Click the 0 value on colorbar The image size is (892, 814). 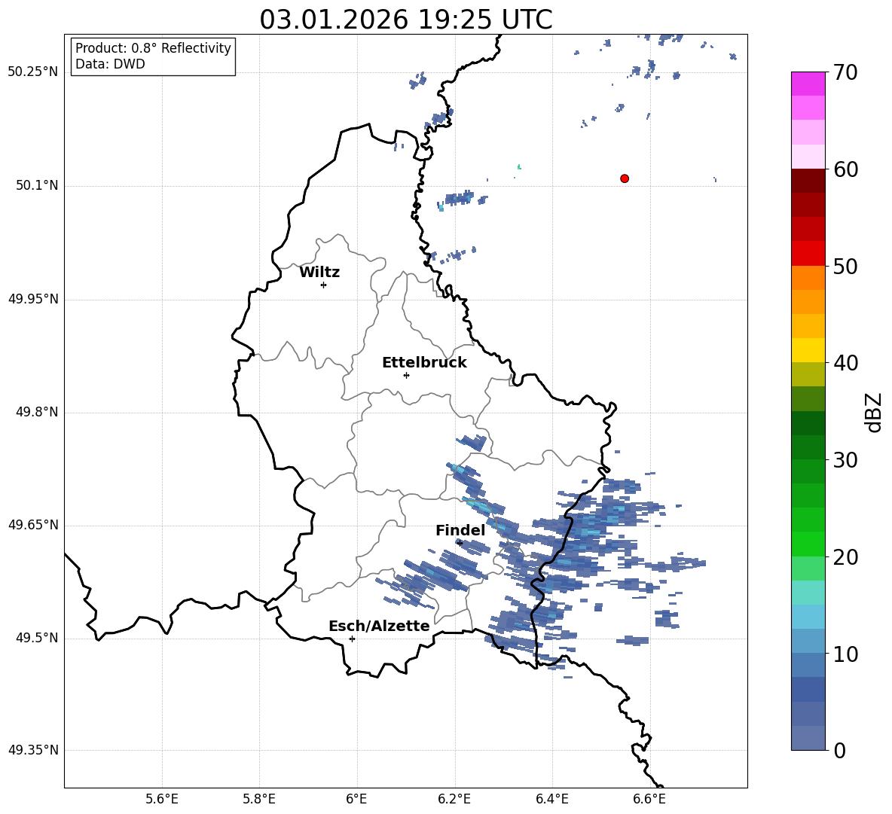pyautogui.click(x=839, y=750)
